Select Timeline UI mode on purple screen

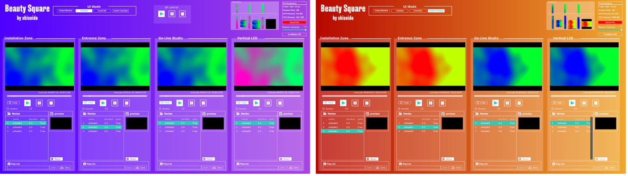click(84, 10)
